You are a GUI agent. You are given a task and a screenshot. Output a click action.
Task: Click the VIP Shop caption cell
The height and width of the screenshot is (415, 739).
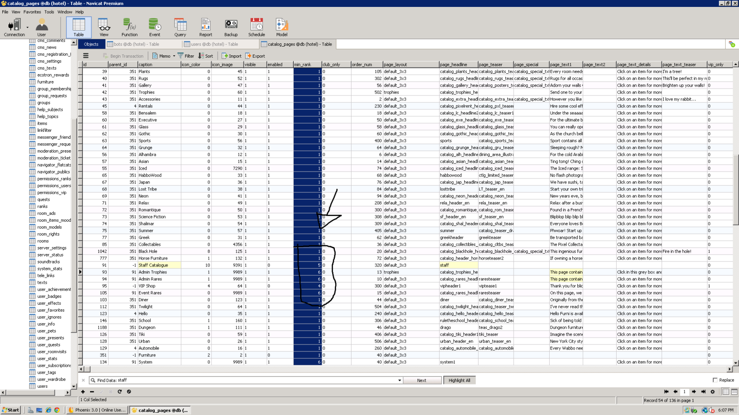pos(159,286)
